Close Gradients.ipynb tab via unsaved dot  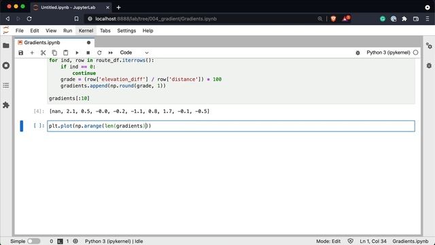(x=89, y=42)
